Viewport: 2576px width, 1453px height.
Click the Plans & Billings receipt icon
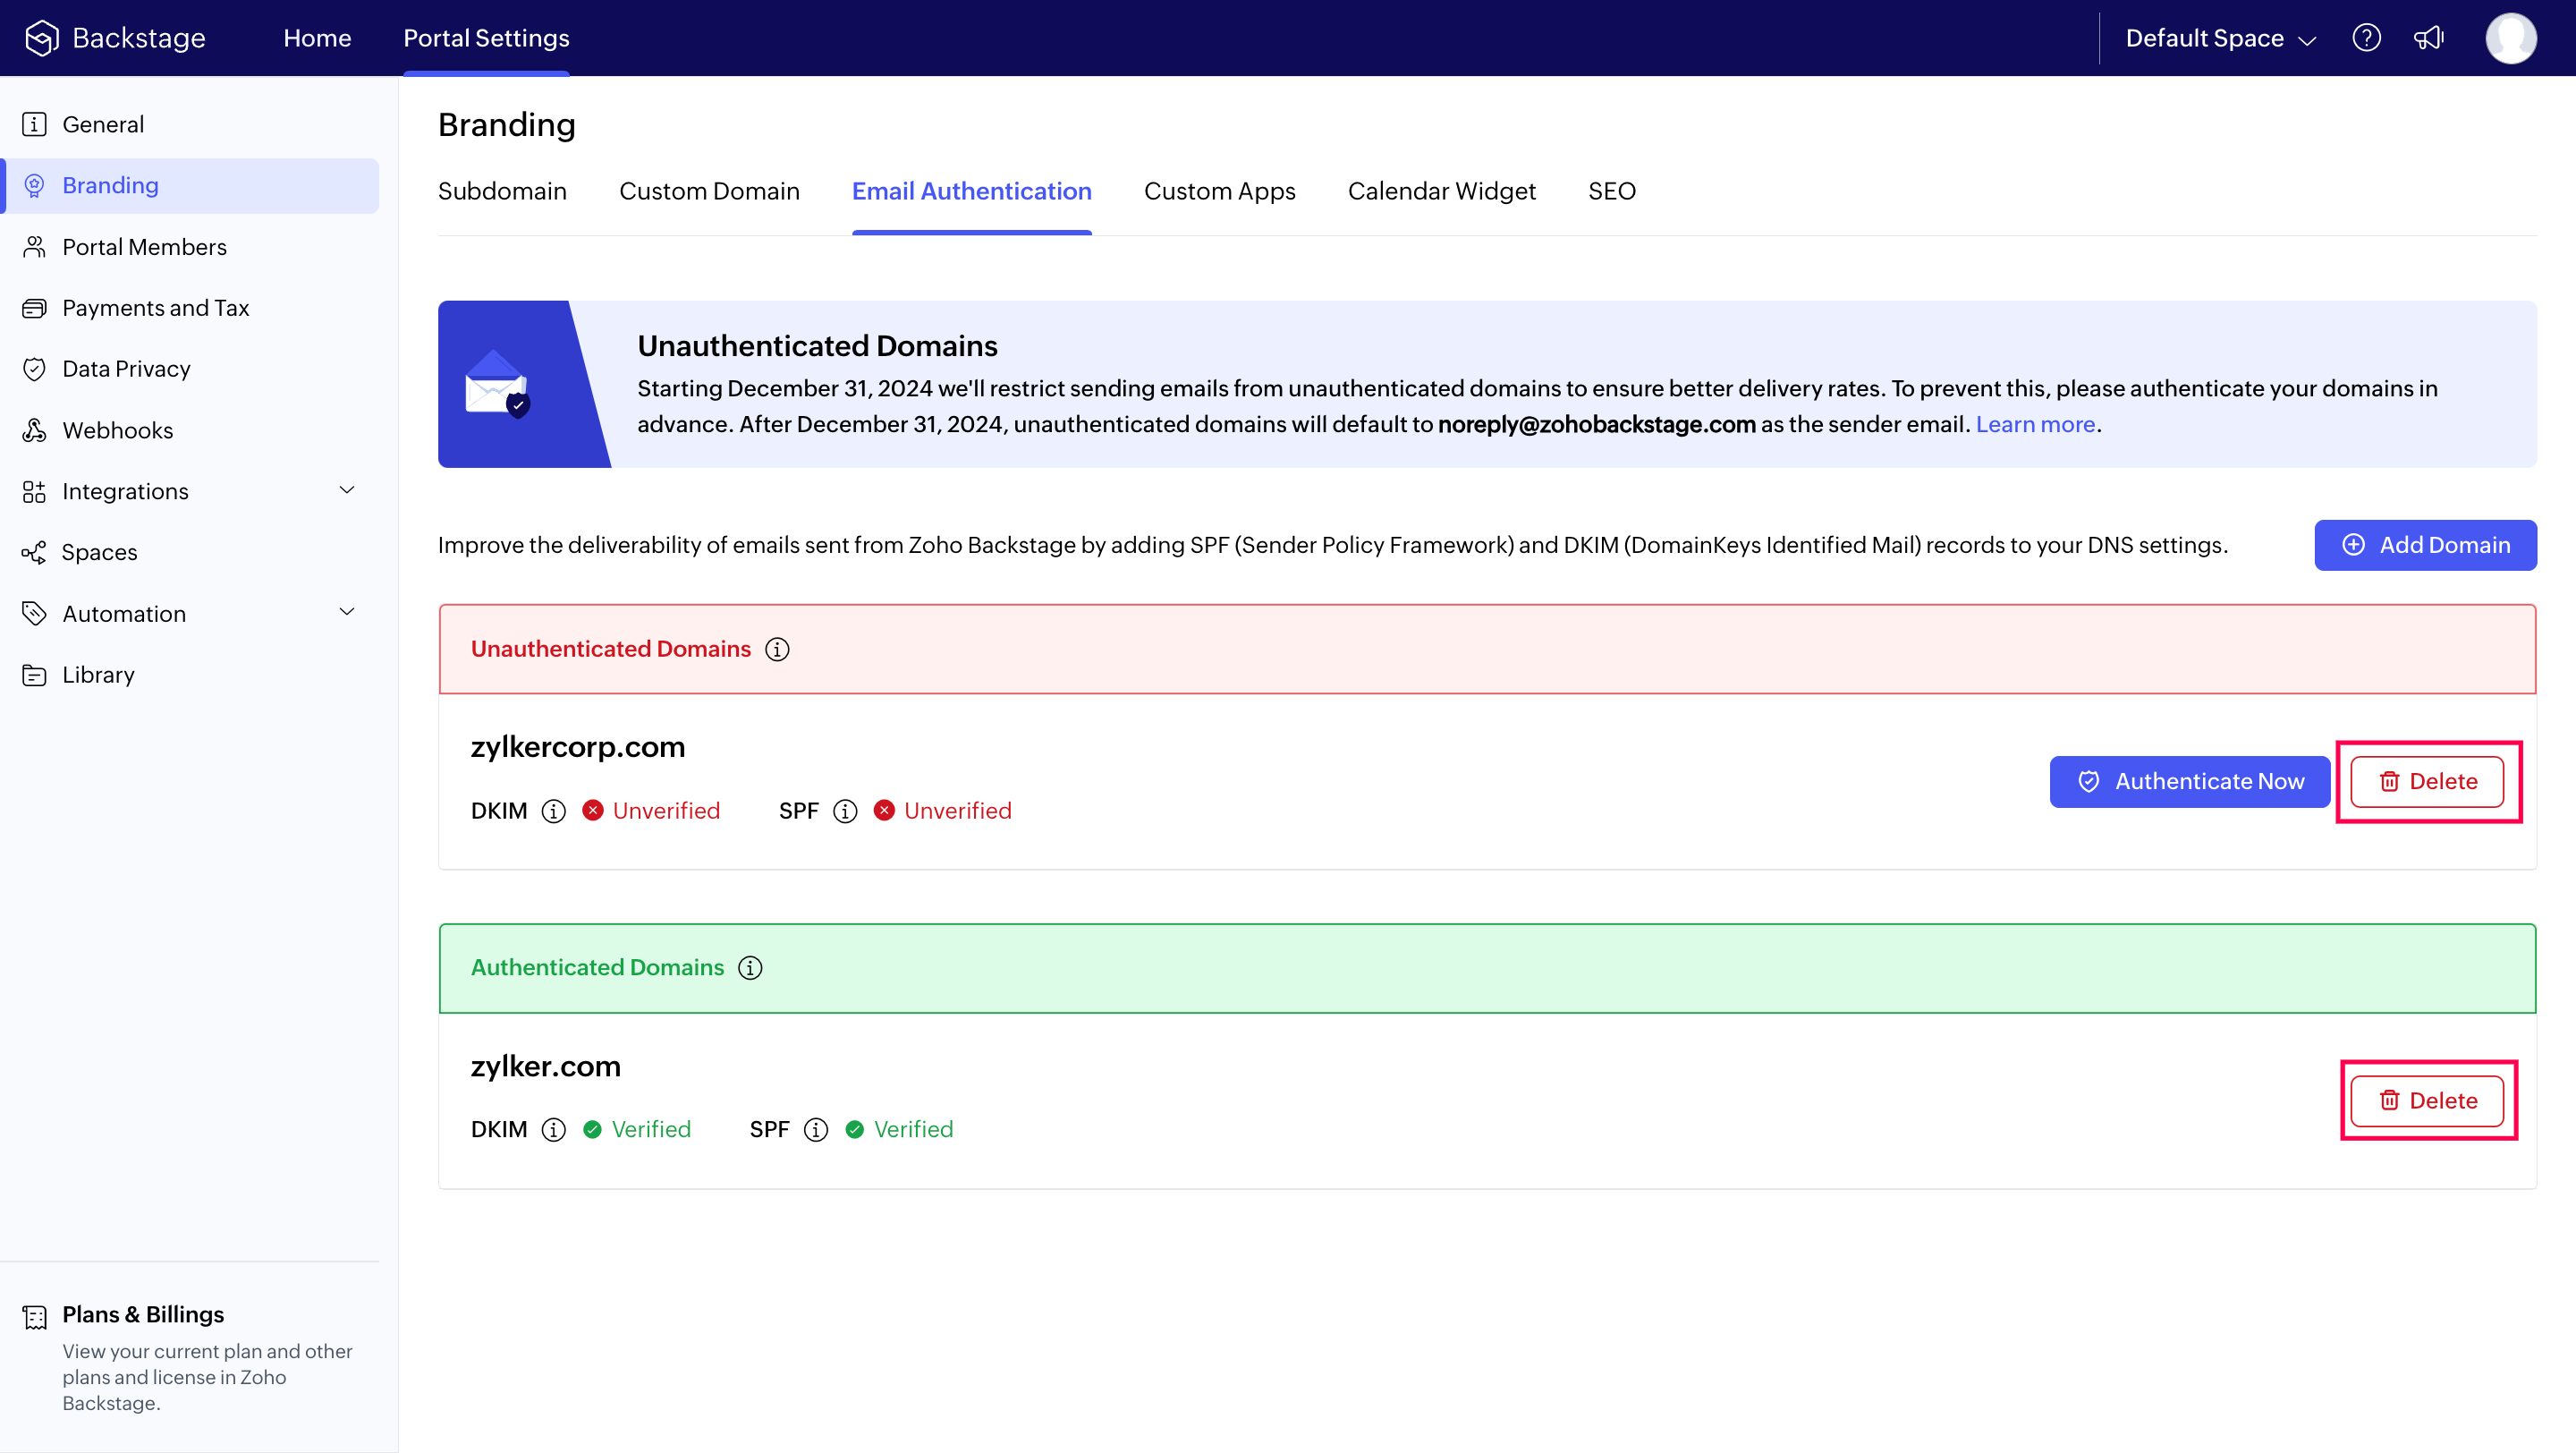34,1317
